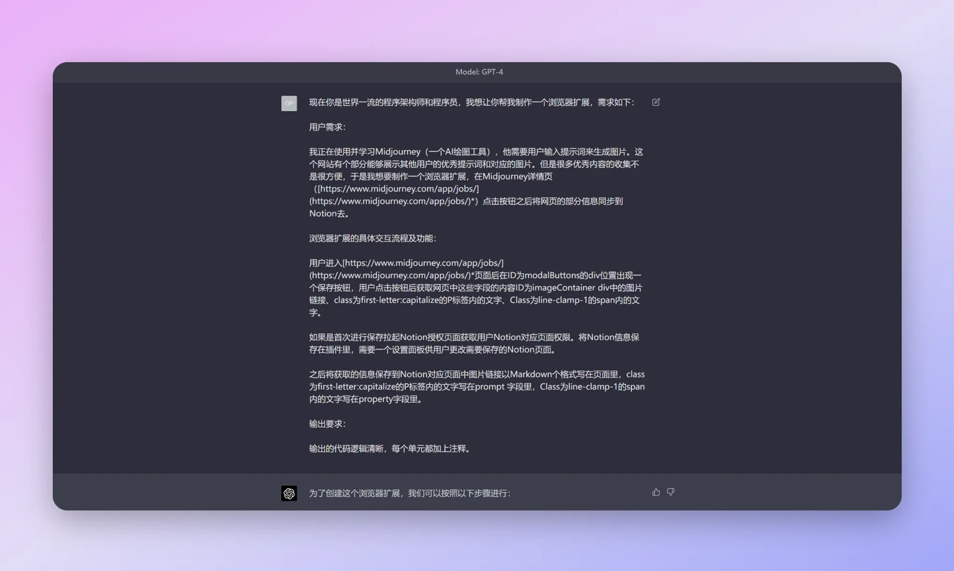Viewport: 954px width, 571px height.
Task: Click the line '输出的代码逻辑清晰，每个单元都加上注释。'
Action: pyautogui.click(x=391, y=449)
